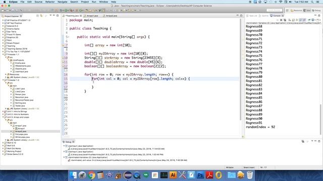
Task: Open the Trash in the Dock
Action: point(250,175)
